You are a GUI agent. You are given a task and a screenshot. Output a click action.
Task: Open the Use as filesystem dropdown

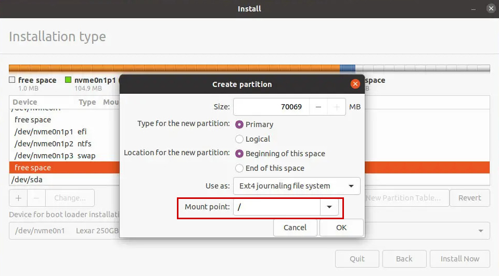[297, 186]
